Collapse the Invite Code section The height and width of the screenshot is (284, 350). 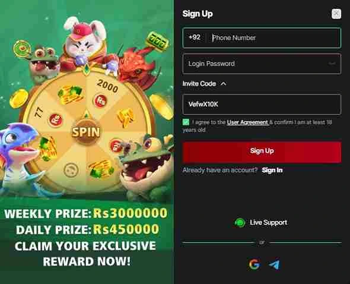[x=223, y=84]
